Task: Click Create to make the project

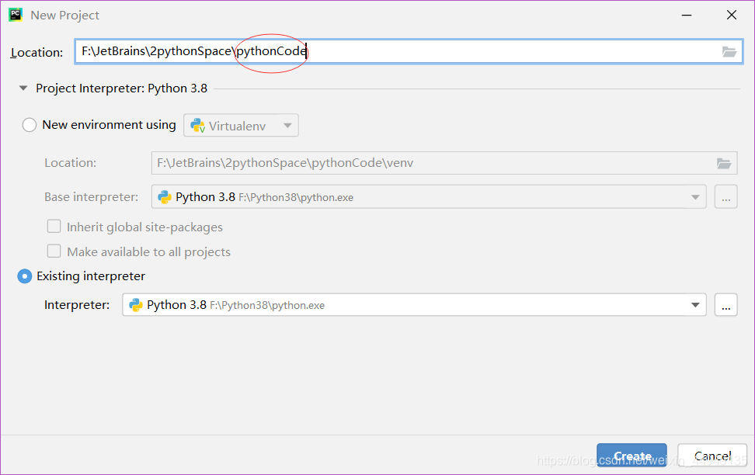Action: pos(631,456)
